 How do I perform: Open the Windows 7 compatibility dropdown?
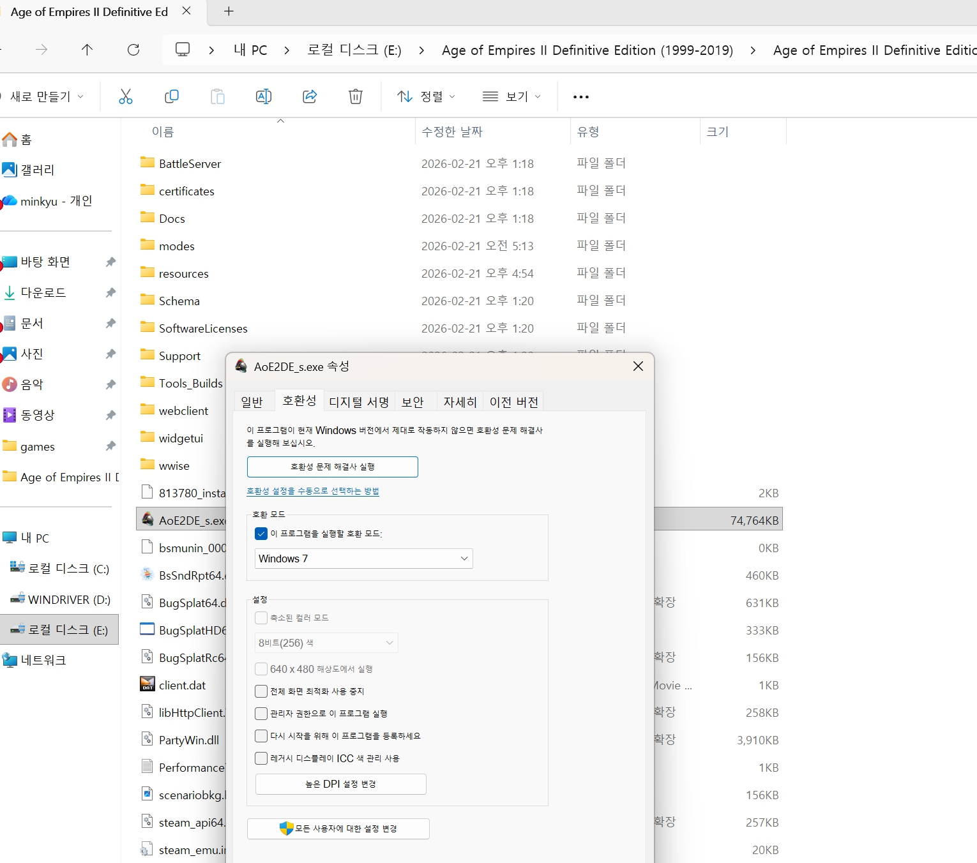pos(363,559)
